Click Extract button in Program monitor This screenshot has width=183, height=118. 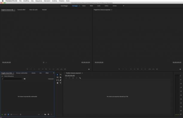pyautogui.click(x=153, y=69)
